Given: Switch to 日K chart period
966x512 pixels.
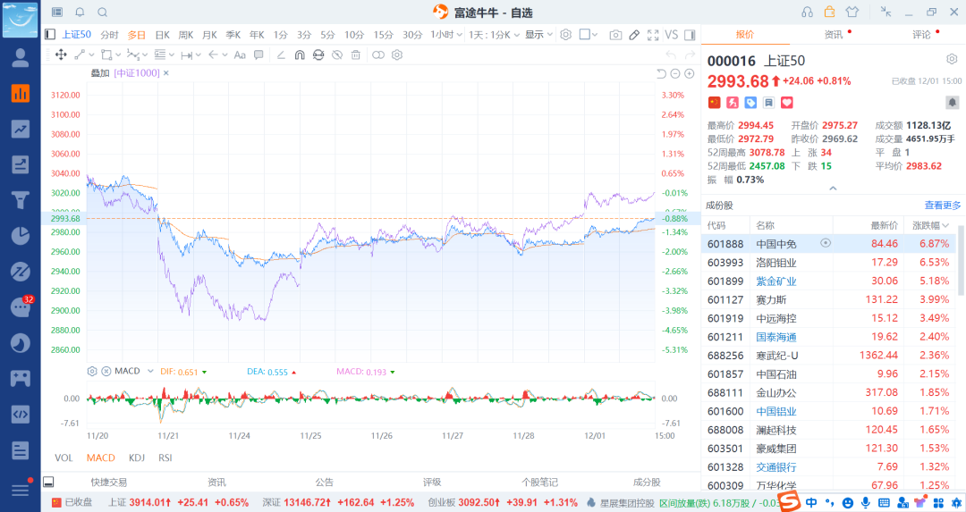Looking at the screenshot, I should click(x=162, y=35).
